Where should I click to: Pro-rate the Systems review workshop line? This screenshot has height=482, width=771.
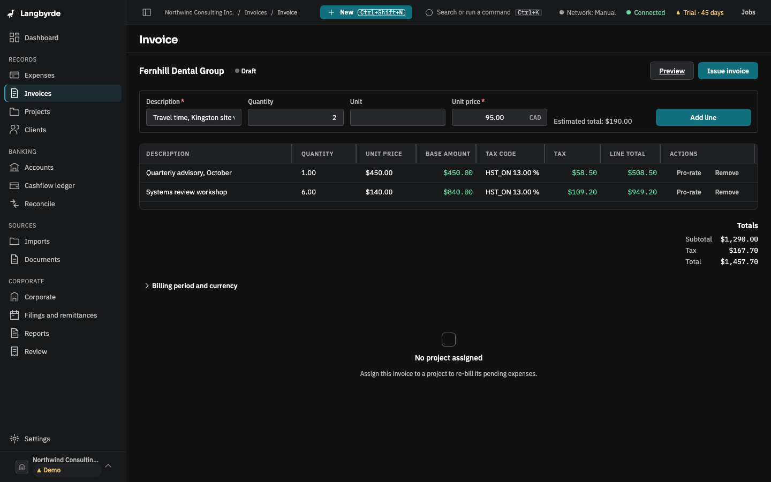[x=689, y=192]
